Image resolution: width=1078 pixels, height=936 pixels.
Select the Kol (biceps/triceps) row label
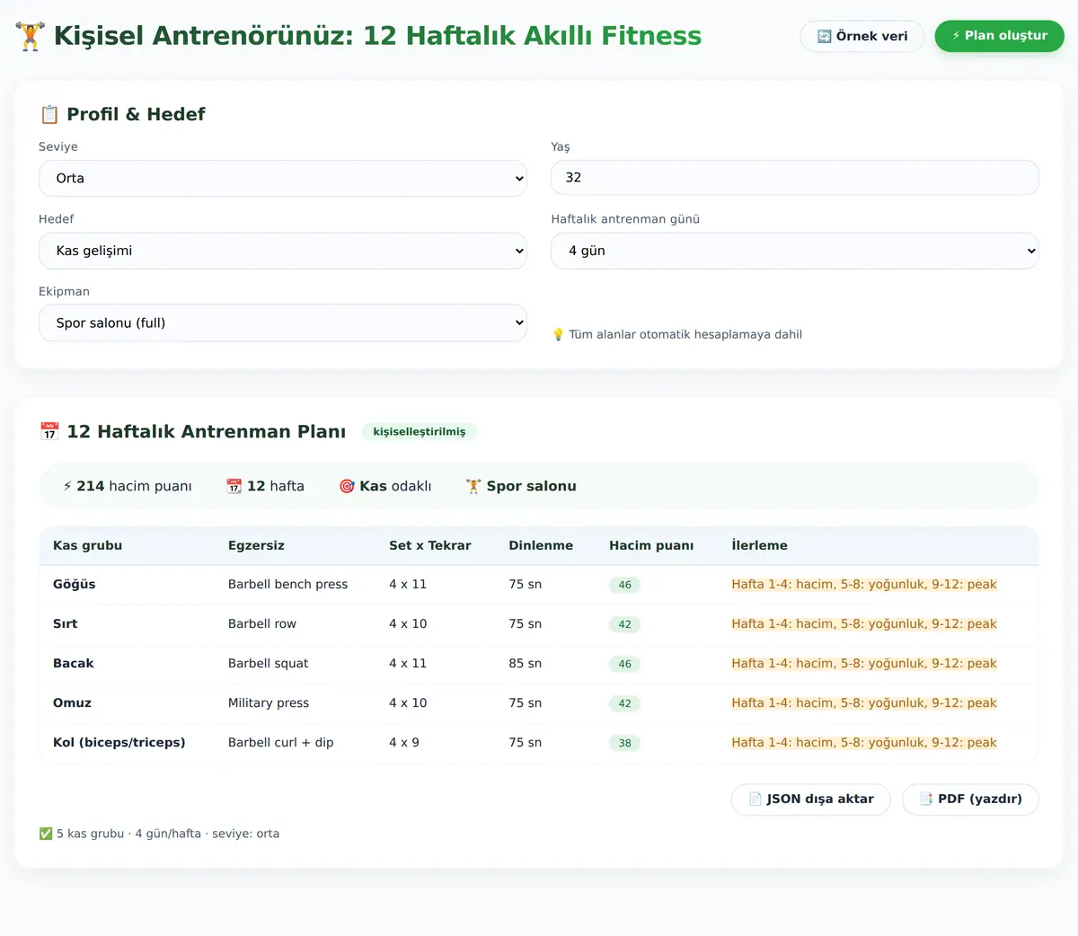(119, 742)
